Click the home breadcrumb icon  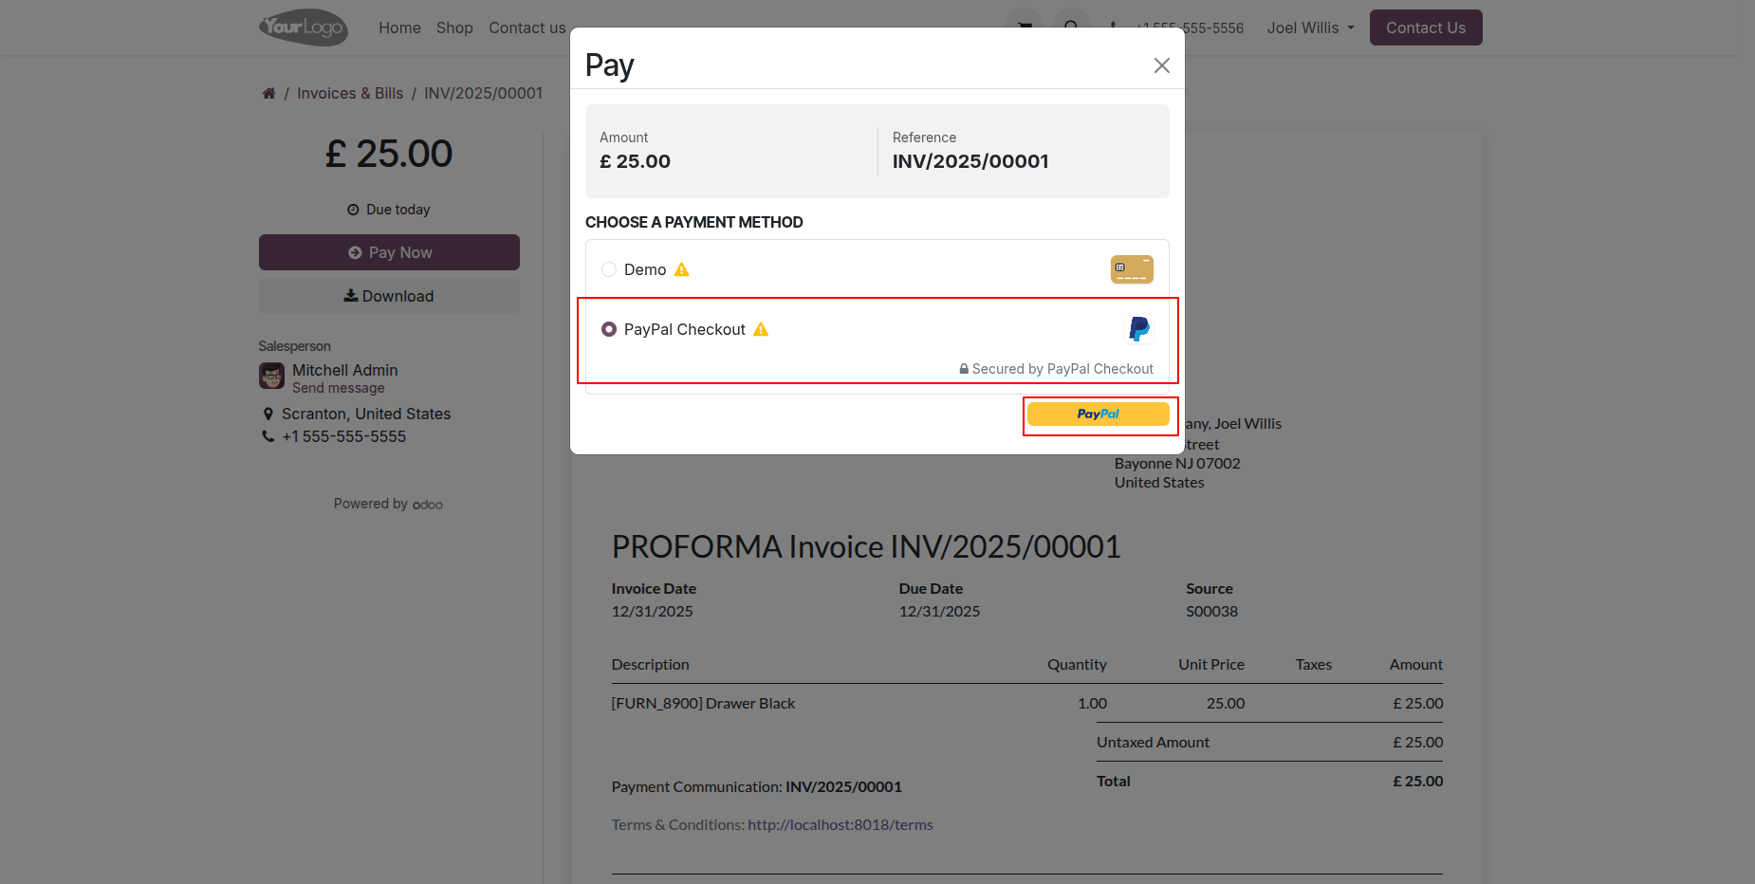269,93
